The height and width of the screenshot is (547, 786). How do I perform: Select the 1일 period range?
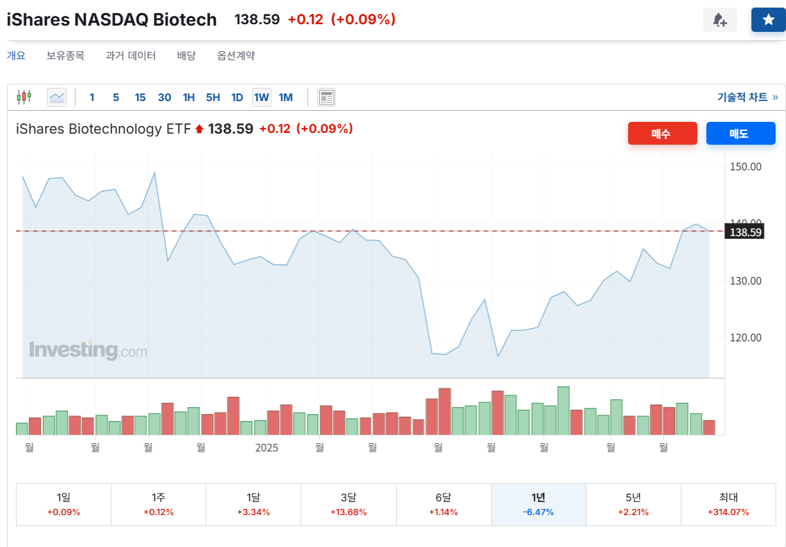[64, 504]
